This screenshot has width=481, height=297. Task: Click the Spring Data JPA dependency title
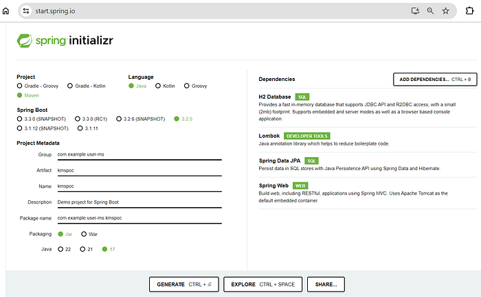(280, 161)
